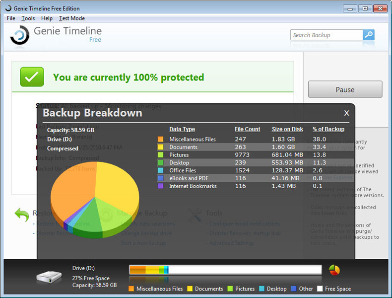This screenshot has height=298, width=392.
Task: Open the Help menu
Action: click(x=47, y=18)
